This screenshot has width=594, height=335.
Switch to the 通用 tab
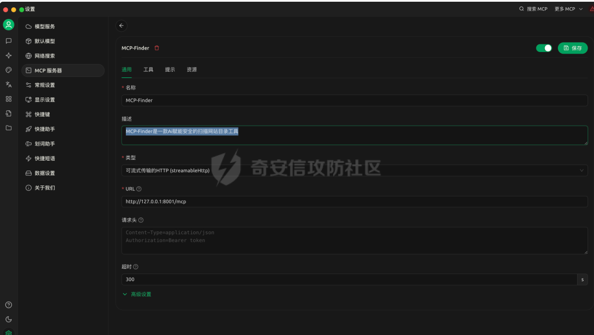126,70
